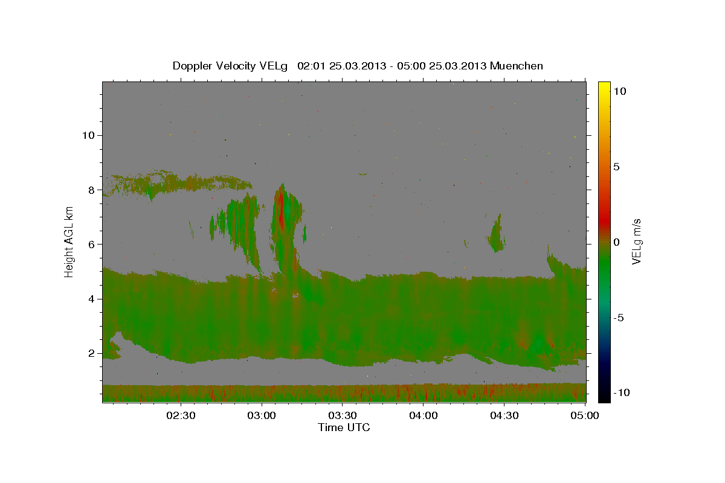Click the colorbar value -10 label

click(x=621, y=393)
